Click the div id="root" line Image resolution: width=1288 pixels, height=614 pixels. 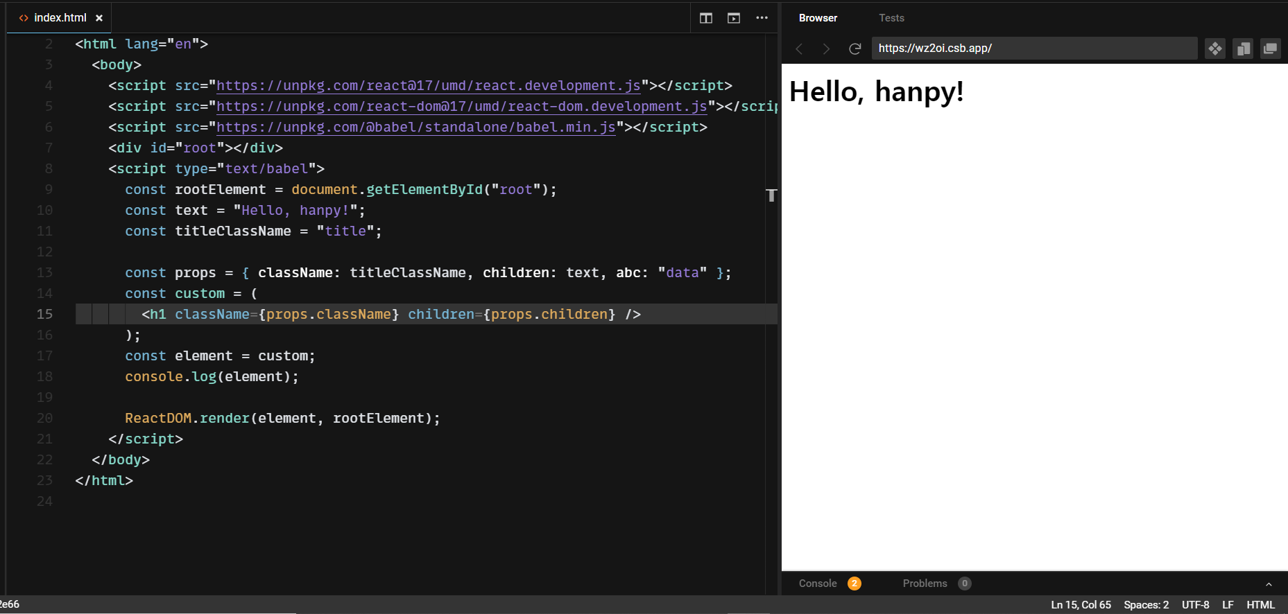point(196,148)
